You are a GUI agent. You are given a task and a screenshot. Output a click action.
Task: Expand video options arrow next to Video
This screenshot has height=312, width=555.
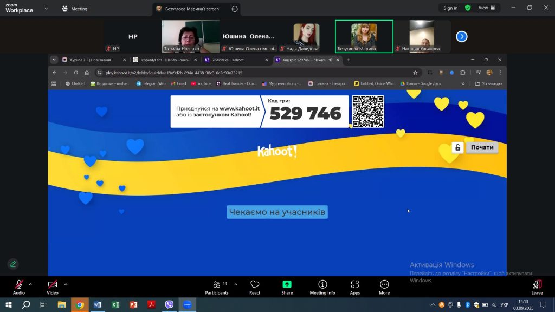66,284
